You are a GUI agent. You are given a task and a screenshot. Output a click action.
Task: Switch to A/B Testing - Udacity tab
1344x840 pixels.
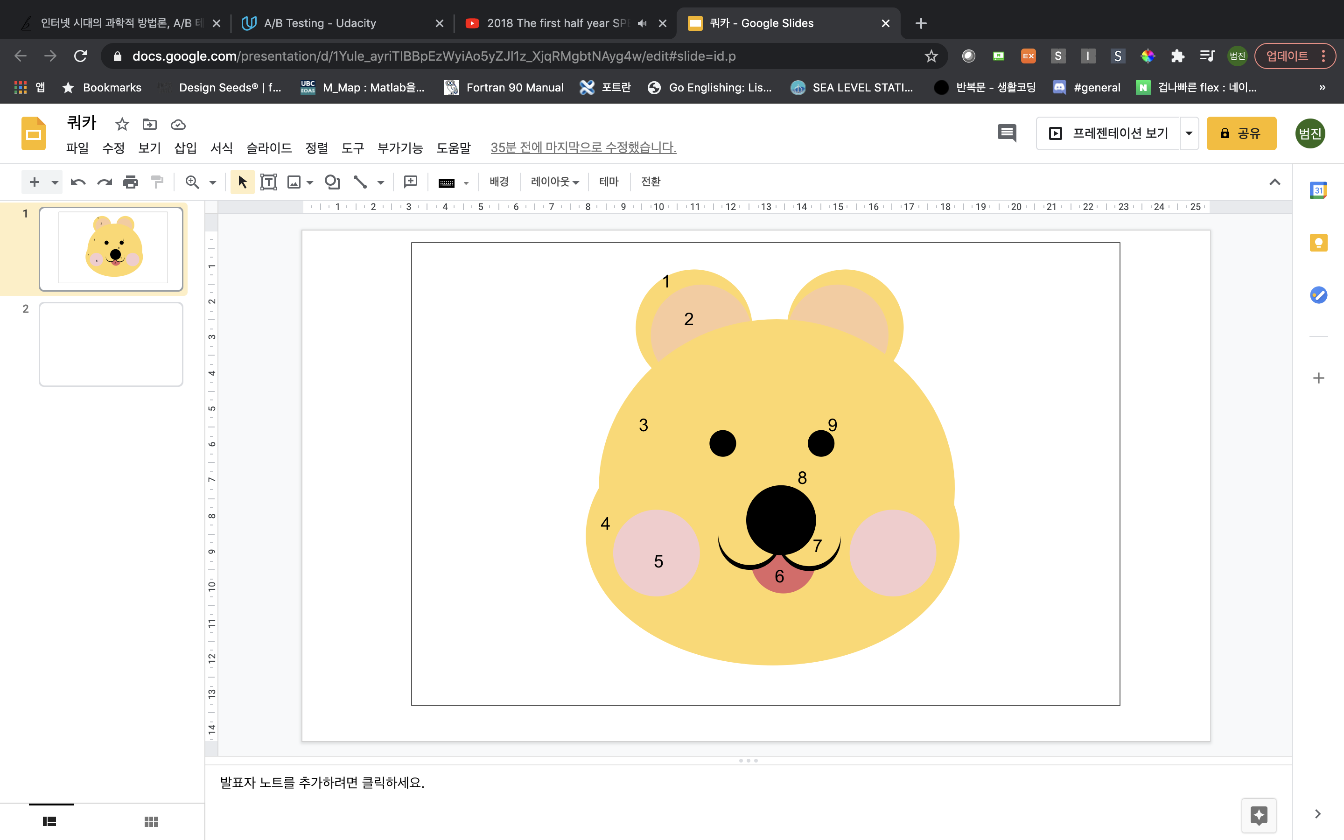click(342, 23)
